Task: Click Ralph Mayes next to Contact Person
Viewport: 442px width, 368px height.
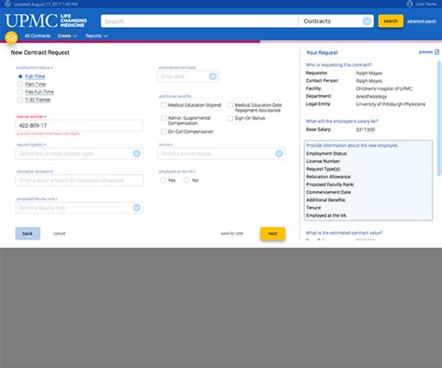Action: click(x=369, y=81)
